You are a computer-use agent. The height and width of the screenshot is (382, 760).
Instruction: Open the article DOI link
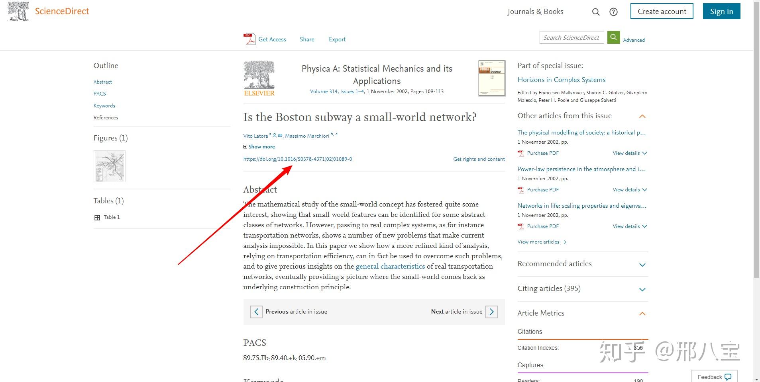coord(298,159)
